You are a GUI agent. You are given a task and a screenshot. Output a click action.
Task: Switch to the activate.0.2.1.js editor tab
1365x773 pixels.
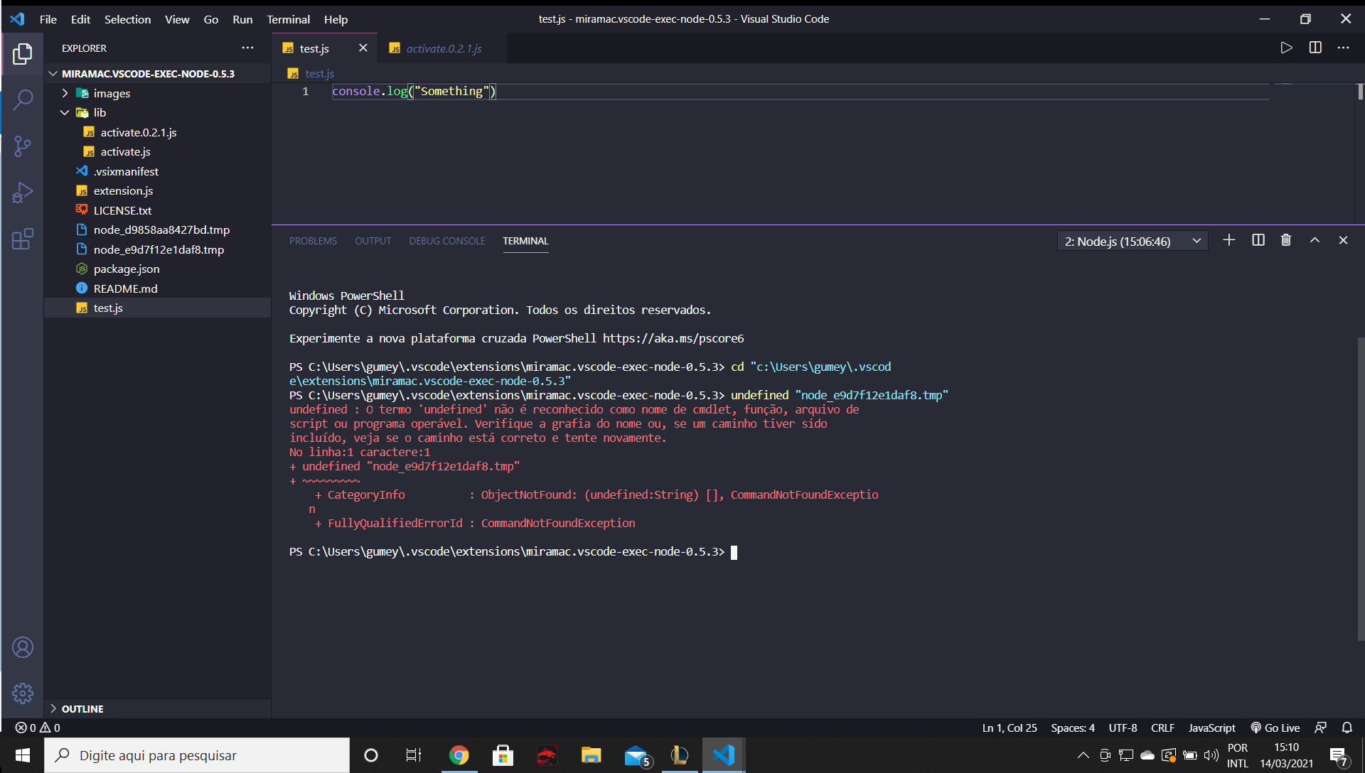444,48
